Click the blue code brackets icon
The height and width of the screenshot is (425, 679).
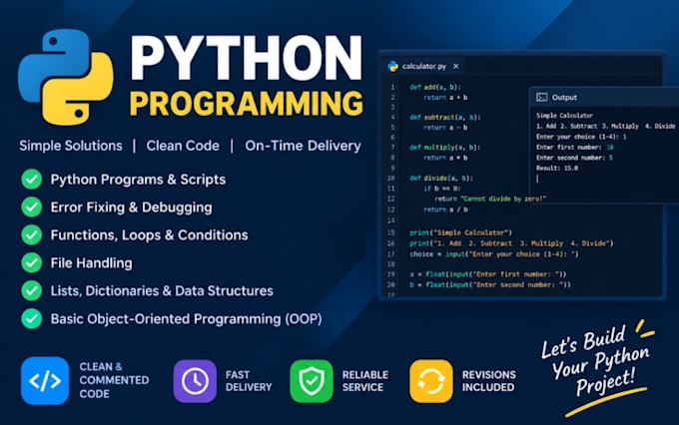(45, 381)
